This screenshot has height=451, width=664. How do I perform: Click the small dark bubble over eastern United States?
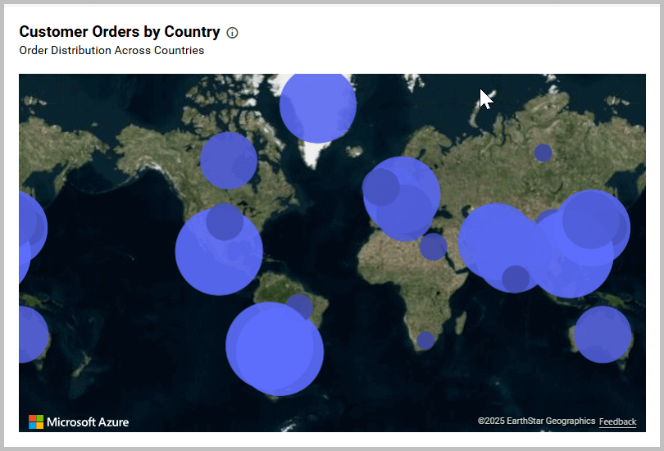point(224,221)
